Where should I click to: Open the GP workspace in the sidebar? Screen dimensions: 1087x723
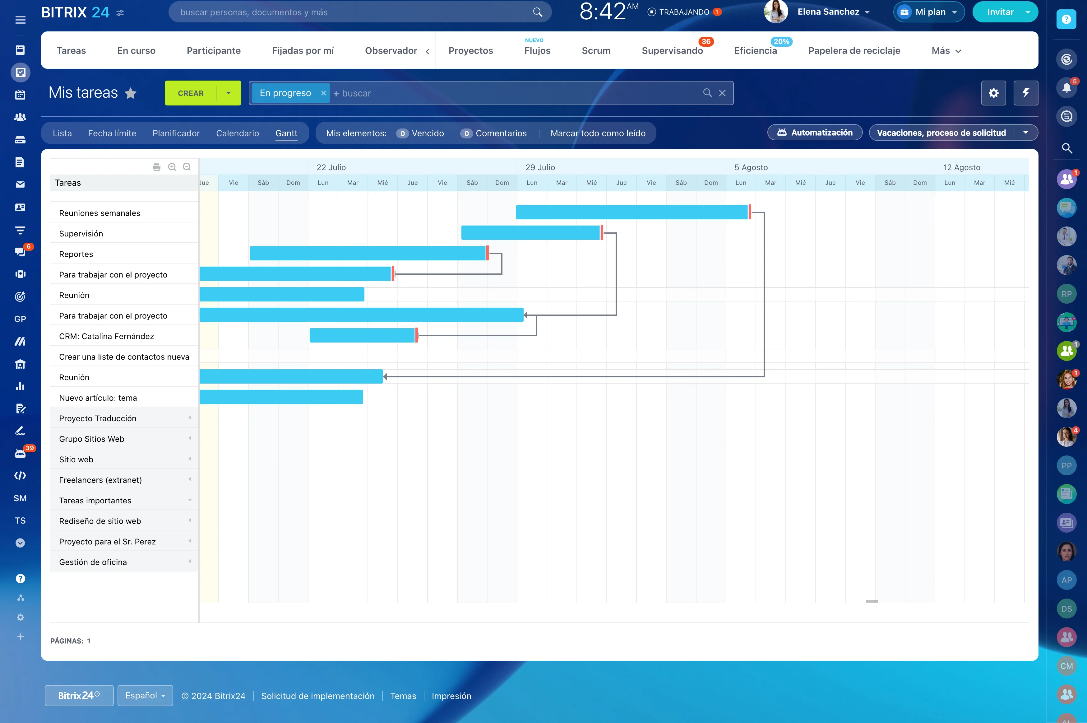[x=20, y=319]
